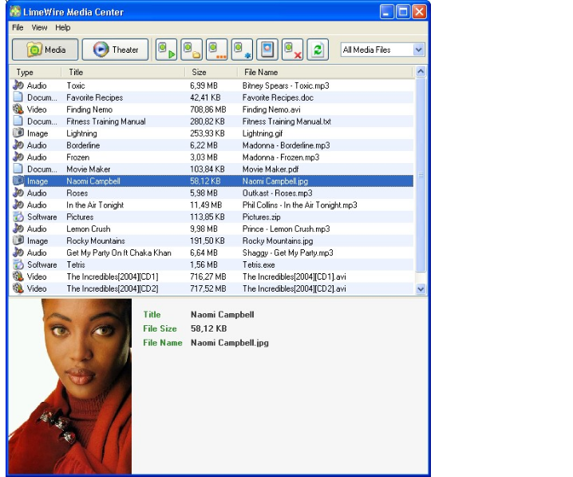Switch to the Media view
573x477 pixels.
[x=45, y=50]
